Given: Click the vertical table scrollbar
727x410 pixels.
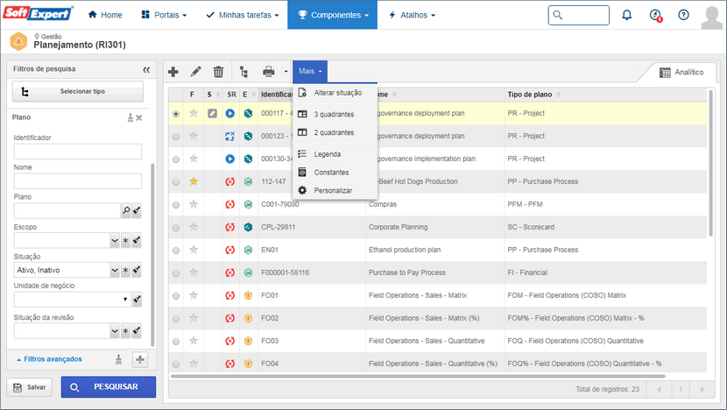Looking at the screenshot, I should [x=710, y=163].
